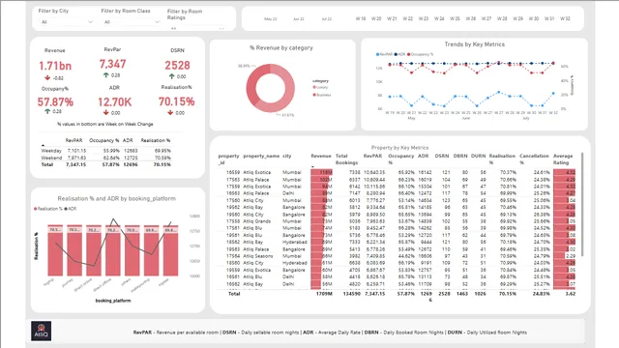This screenshot has width=619, height=348.
Task: Click Business legend marker in category legend
Action: pos(314,95)
